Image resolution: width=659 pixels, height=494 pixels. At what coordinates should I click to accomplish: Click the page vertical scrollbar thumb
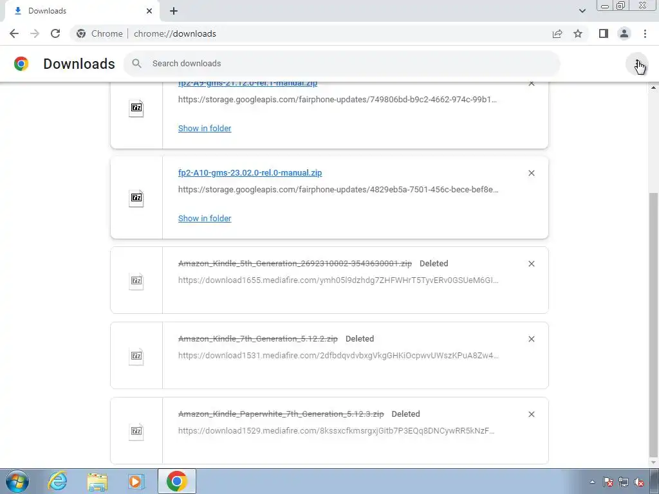click(653, 324)
